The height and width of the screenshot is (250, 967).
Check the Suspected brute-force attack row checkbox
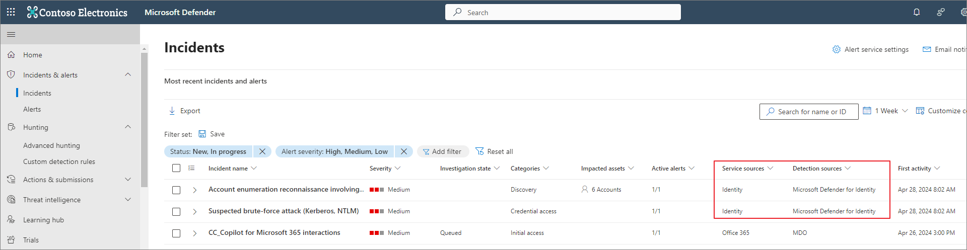pyautogui.click(x=176, y=212)
